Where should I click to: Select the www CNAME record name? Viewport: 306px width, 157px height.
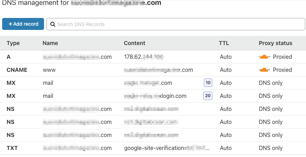click(49, 70)
